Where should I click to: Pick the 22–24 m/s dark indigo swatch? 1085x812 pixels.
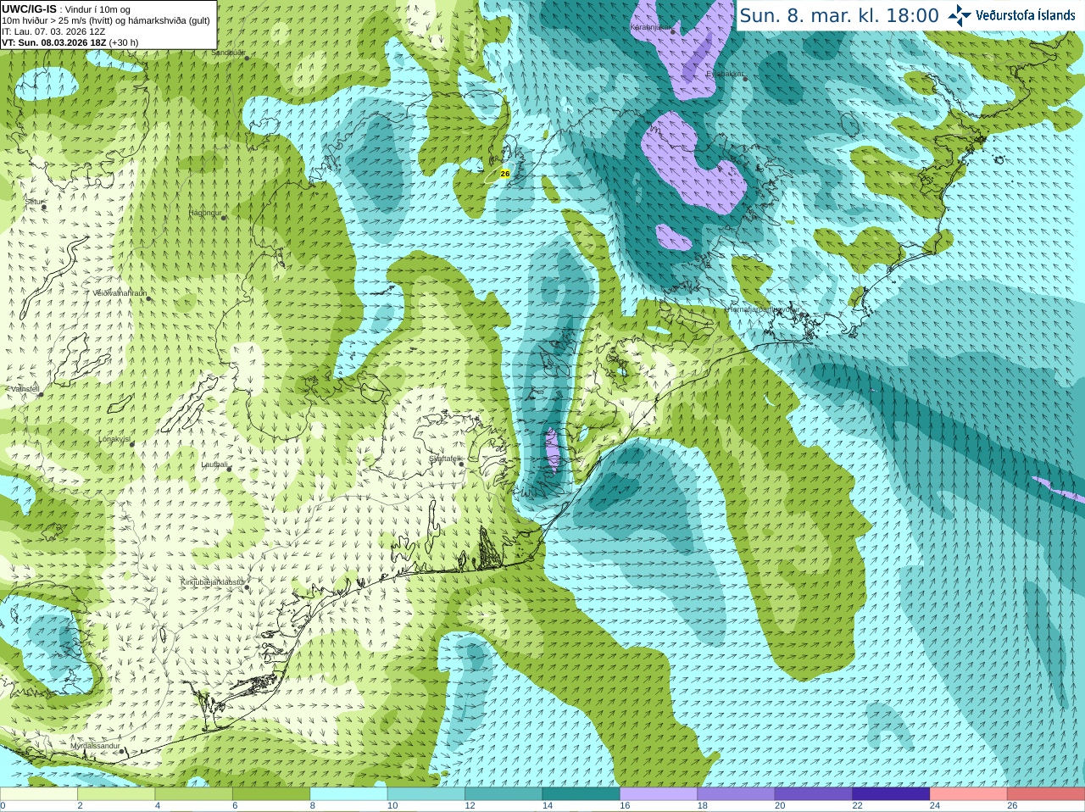[x=891, y=795]
